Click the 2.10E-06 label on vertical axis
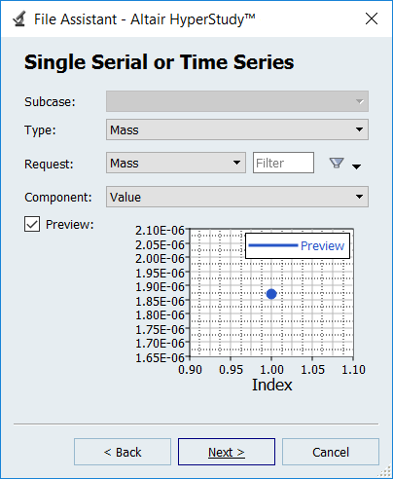Image resolution: width=393 pixels, height=479 pixels. (160, 231)
